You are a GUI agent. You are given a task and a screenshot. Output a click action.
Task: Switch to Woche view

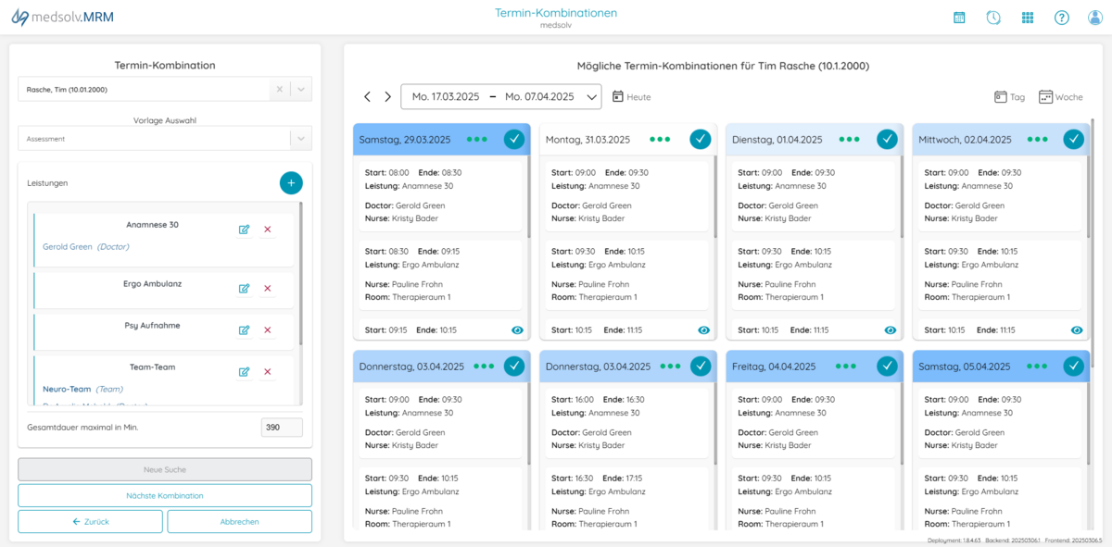[x=1060, y=97]
